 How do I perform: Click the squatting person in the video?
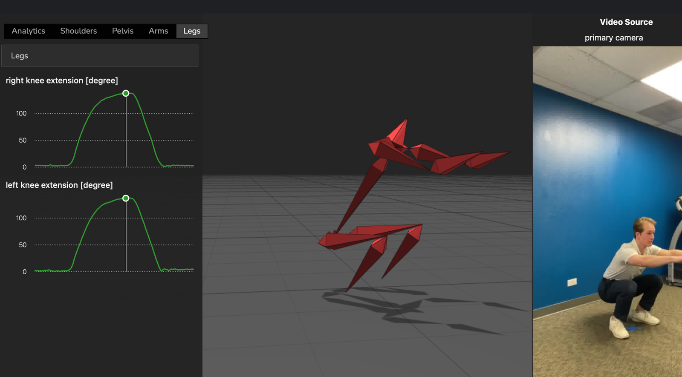631,277
